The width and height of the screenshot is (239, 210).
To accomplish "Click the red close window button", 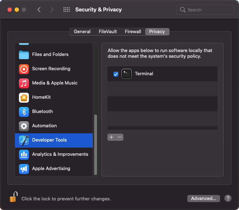I will point(10,10).
